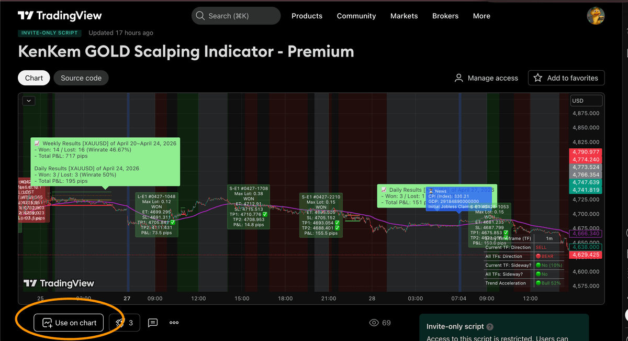Click the Weekly Results label box
The height and width of the screenshot is (341, 628).
coord(105,162)
